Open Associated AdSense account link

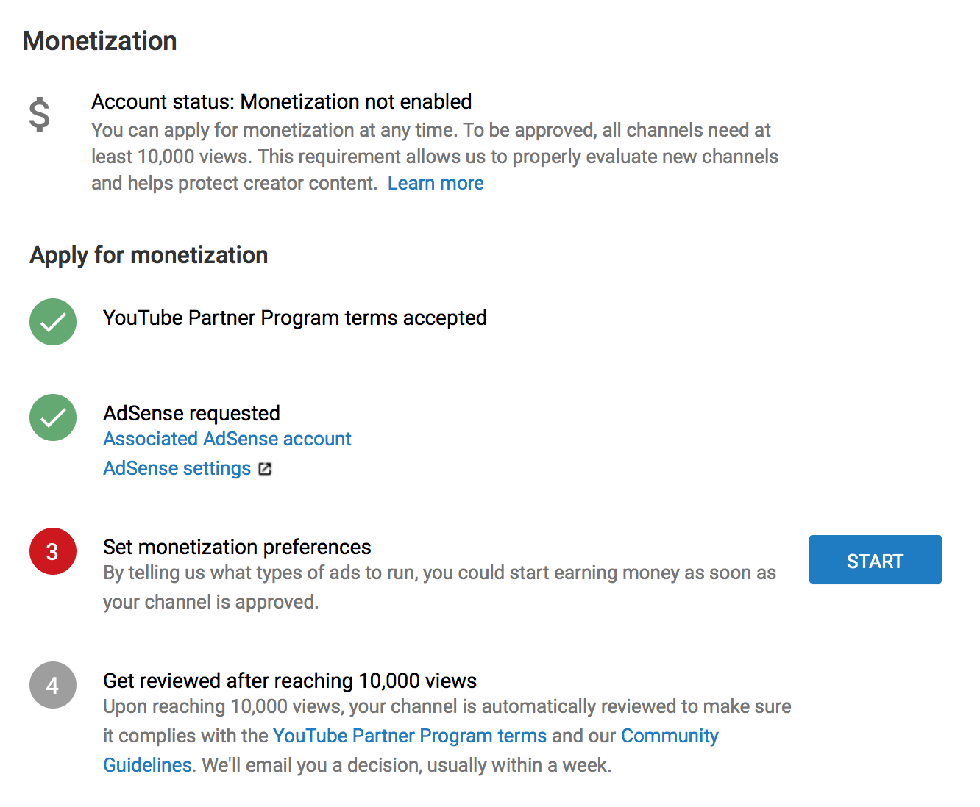[x=227, y=439]
